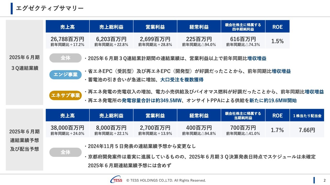
Task: Click the forecast value 2,700百万円
Action: click(155, 128)
